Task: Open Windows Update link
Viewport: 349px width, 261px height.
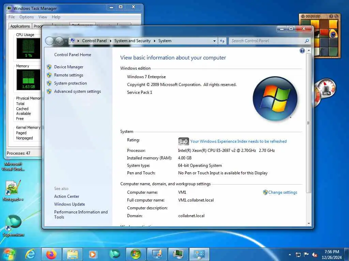Action: pyautogui.click(x=70, y=204)
